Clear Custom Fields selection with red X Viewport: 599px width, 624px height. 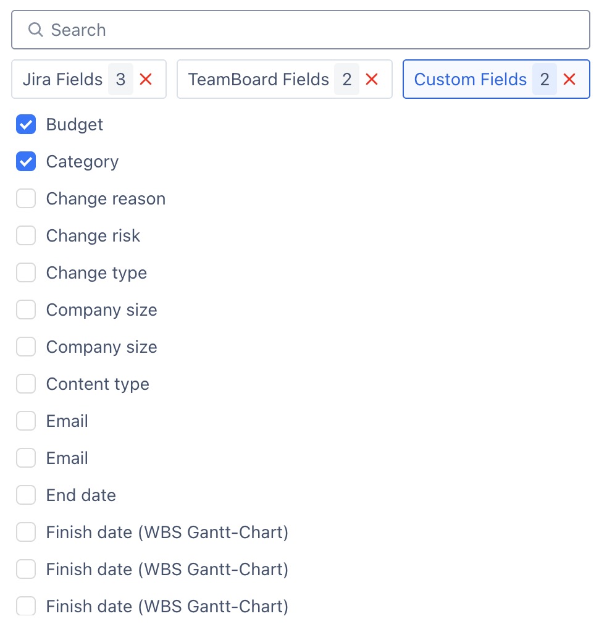569,79
